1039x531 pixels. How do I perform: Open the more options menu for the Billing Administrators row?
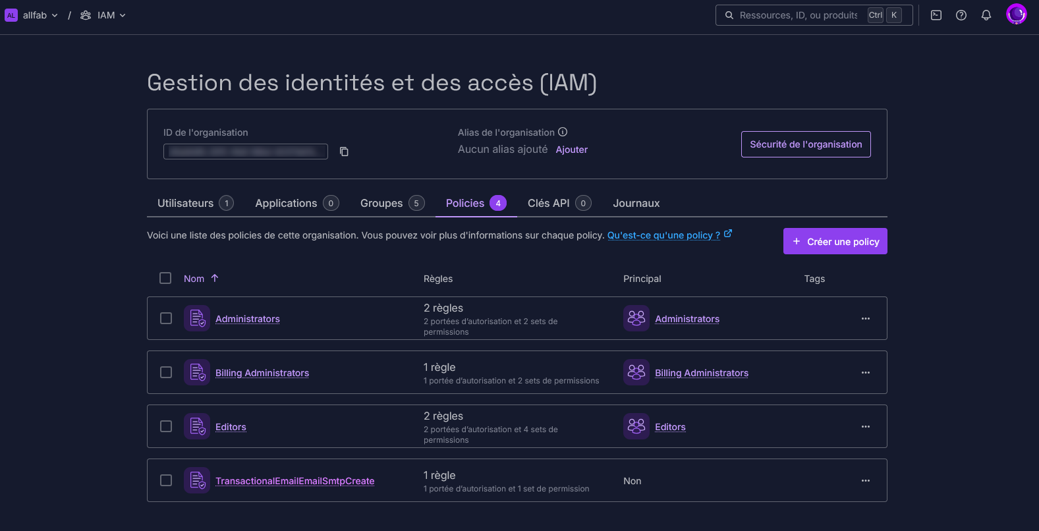pyautogui.click(x=866, y=372)
